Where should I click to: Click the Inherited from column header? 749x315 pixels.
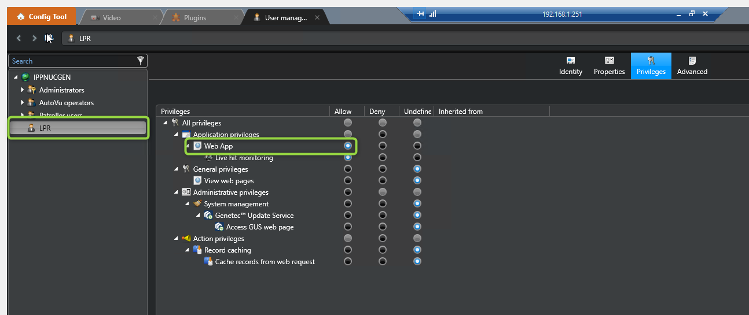pyautogui.click(x=461, y=112)
